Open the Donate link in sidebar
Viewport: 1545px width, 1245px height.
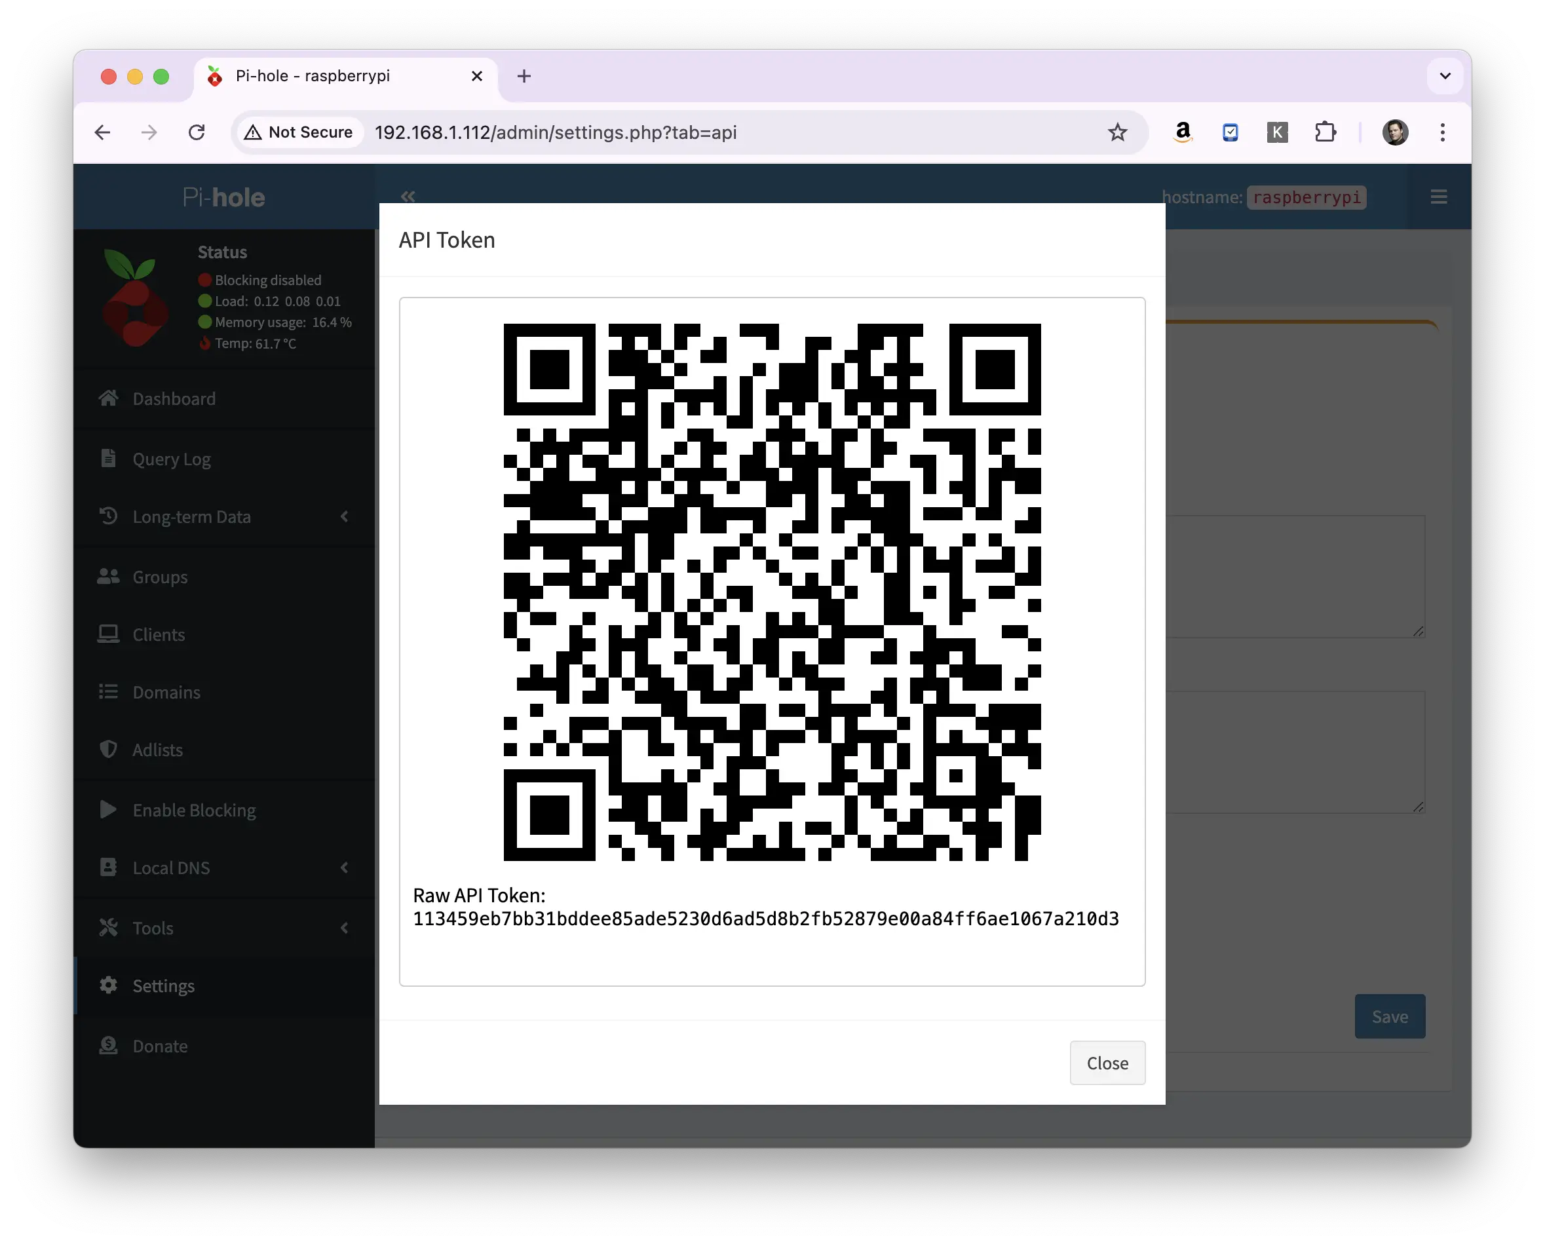[x=160, y=1046]
